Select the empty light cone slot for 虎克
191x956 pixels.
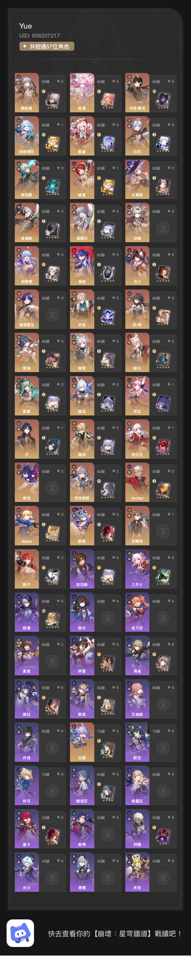coord(163,878)
